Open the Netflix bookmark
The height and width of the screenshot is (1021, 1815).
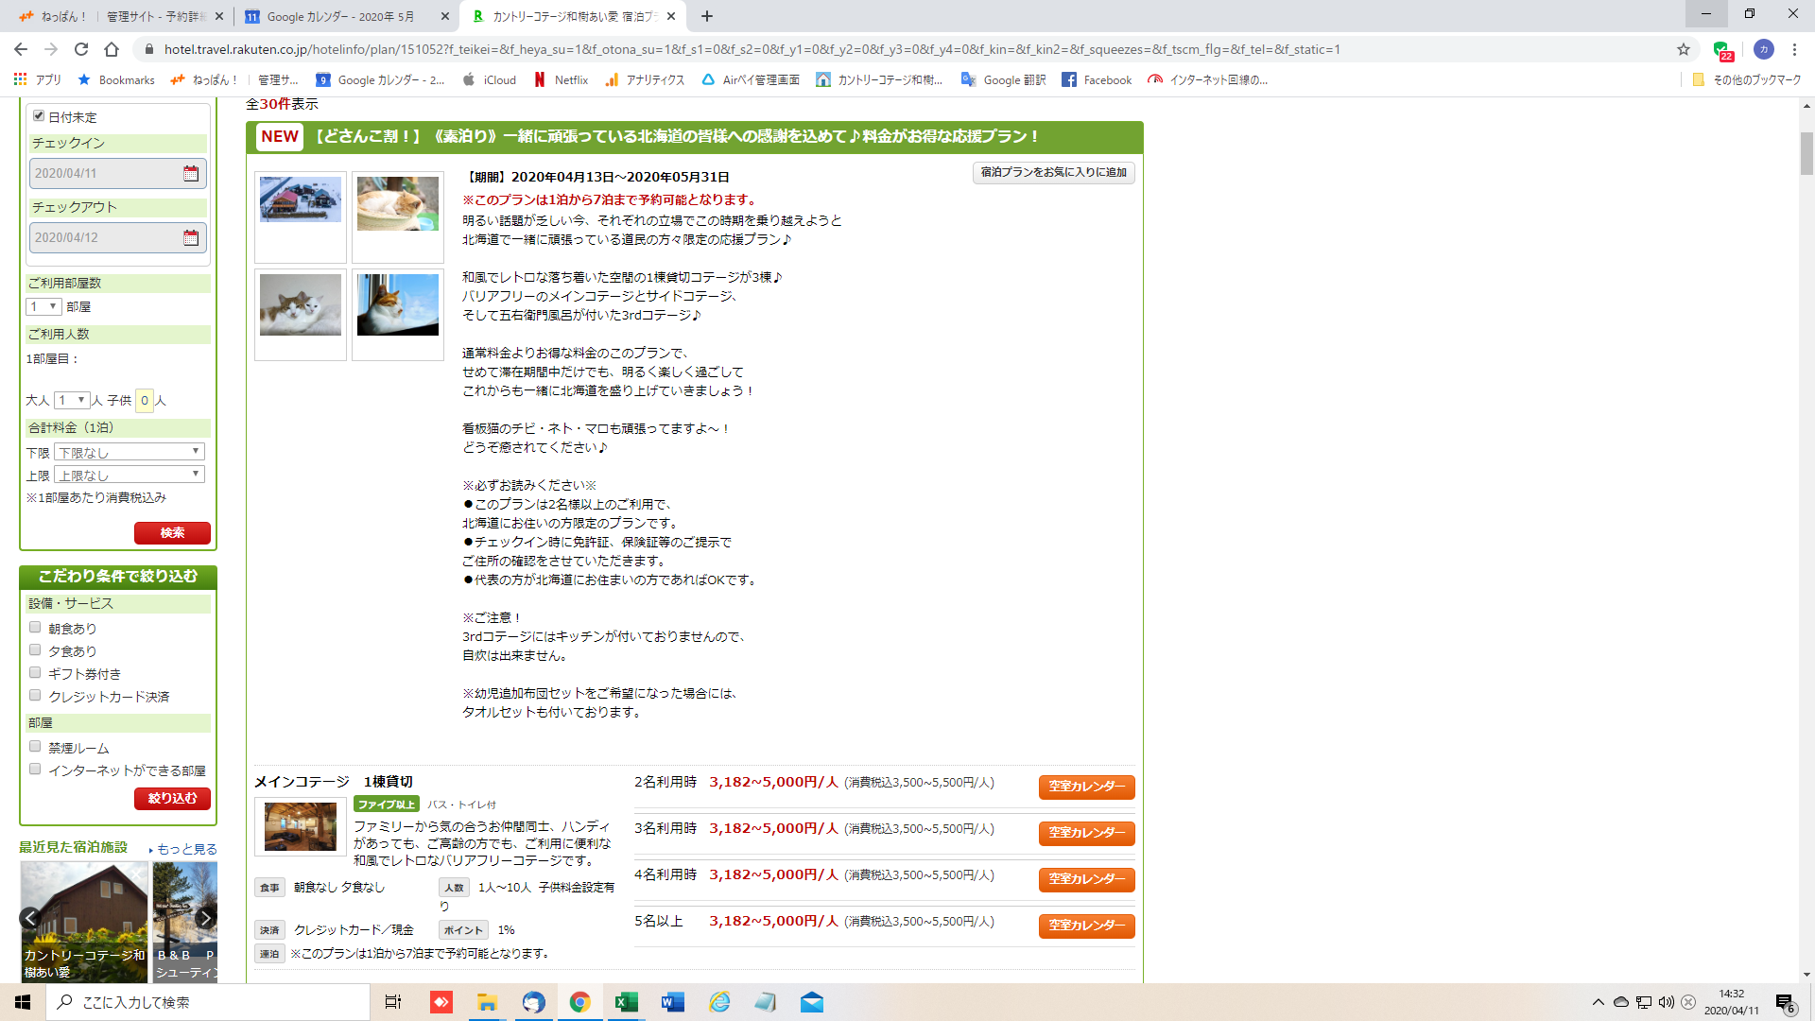click(x=561, y=79)
